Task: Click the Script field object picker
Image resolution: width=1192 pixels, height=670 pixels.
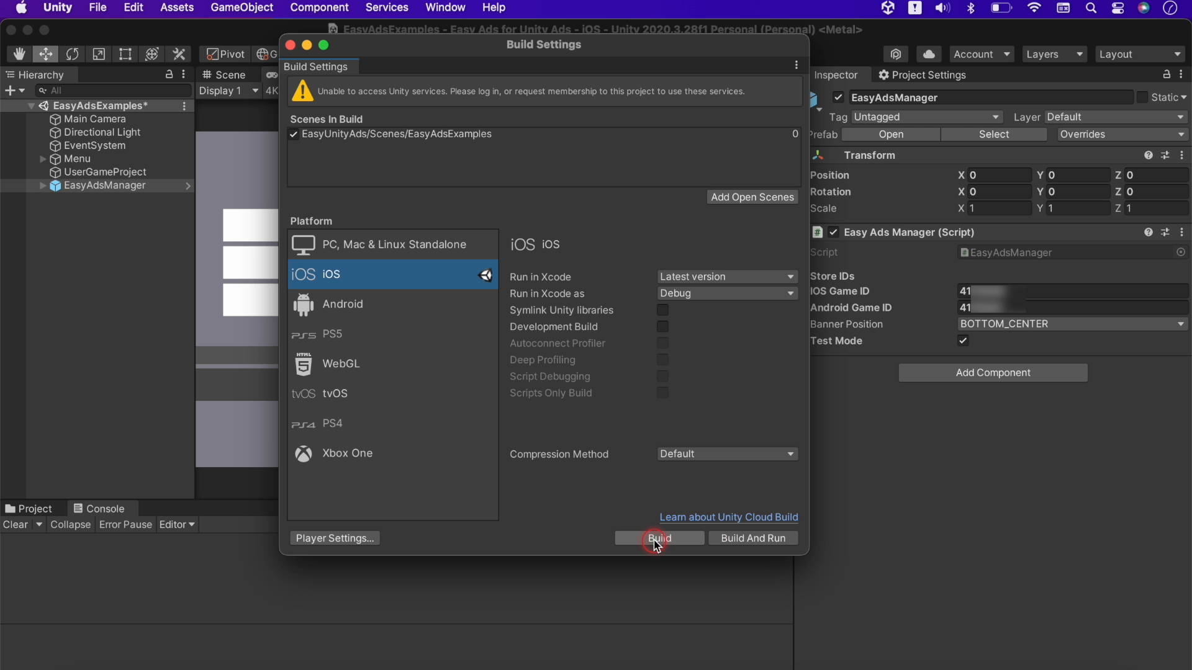Action: pos(1181,252)
